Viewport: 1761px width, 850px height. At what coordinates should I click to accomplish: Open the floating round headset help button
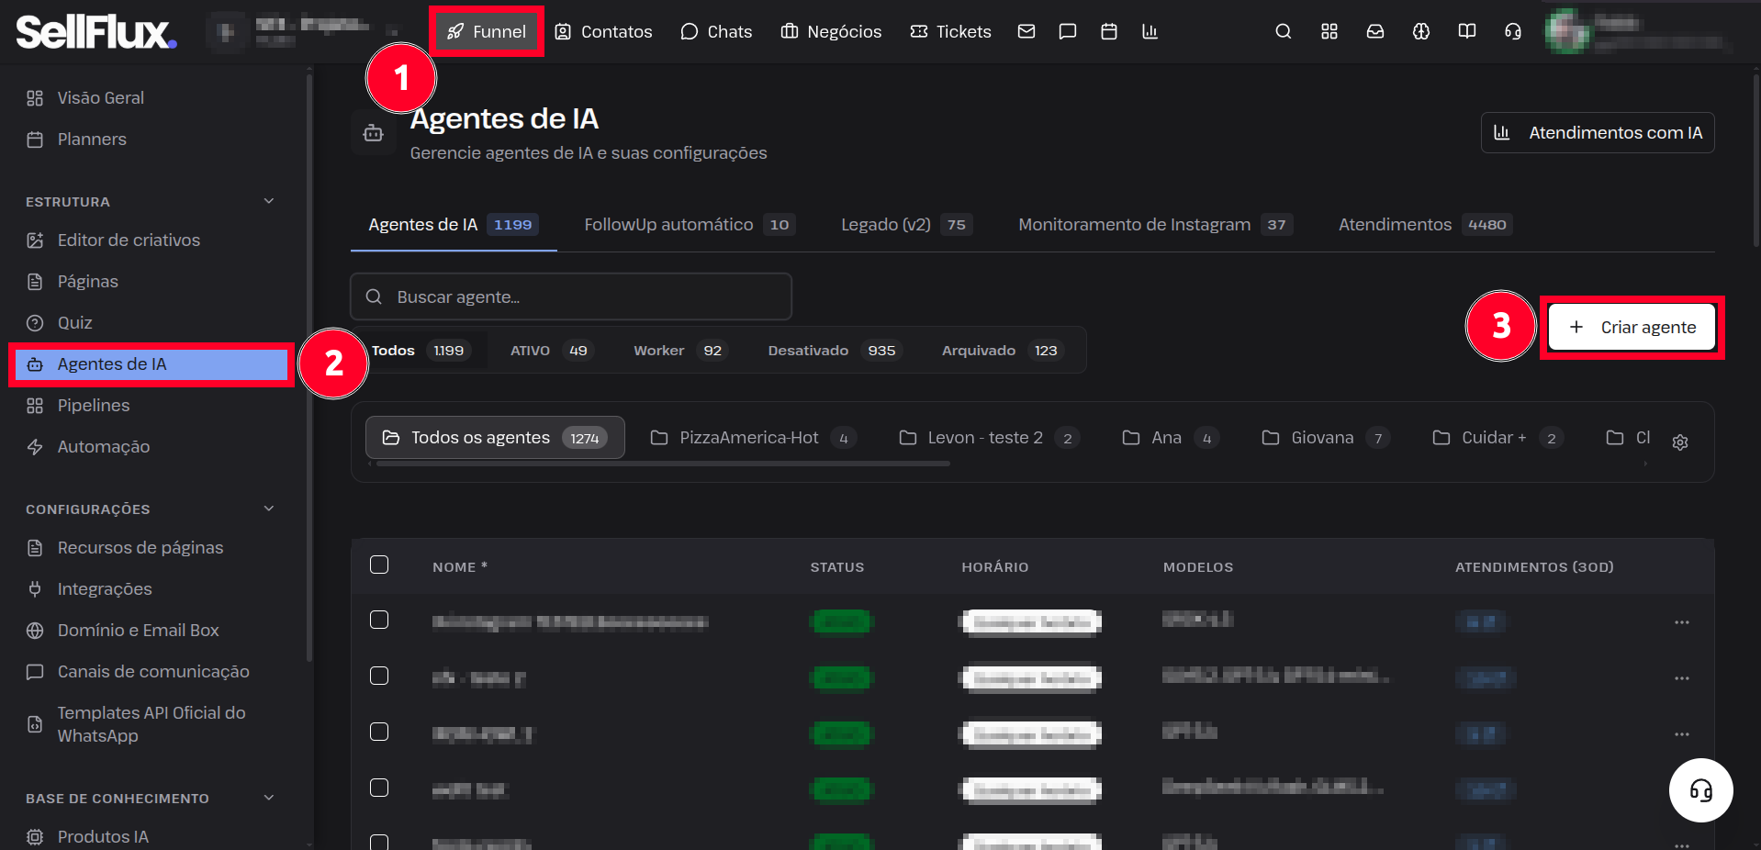[1700, 790]
